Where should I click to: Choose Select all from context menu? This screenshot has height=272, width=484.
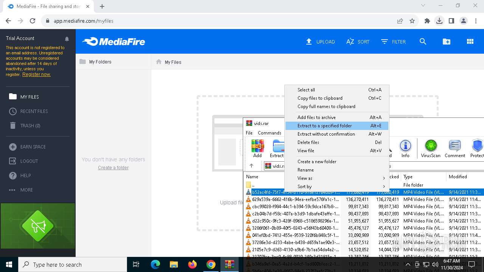tap(337, 90)
